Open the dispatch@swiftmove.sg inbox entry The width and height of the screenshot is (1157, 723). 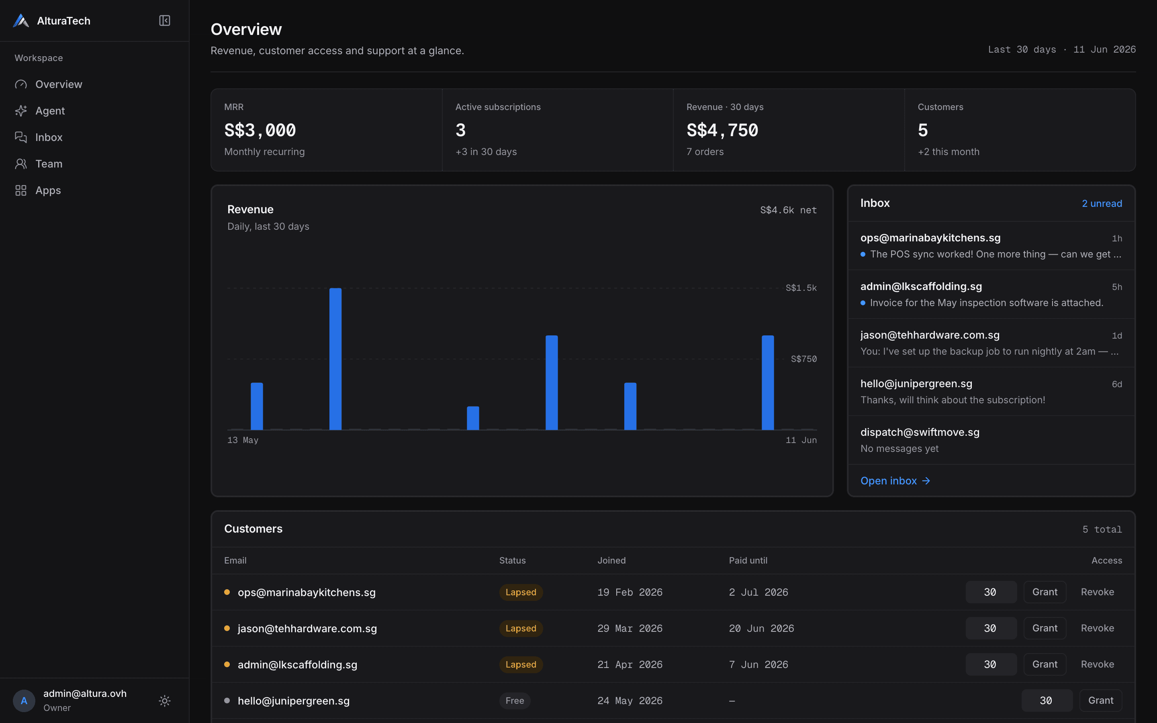click(991, 440)
